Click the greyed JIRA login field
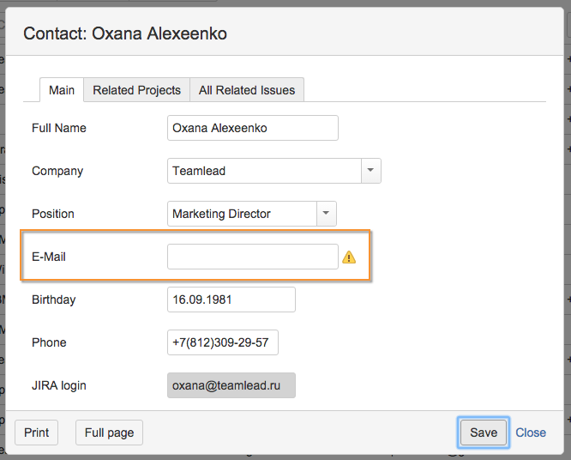This screenshot has height=460, width=571. (231, 385)
